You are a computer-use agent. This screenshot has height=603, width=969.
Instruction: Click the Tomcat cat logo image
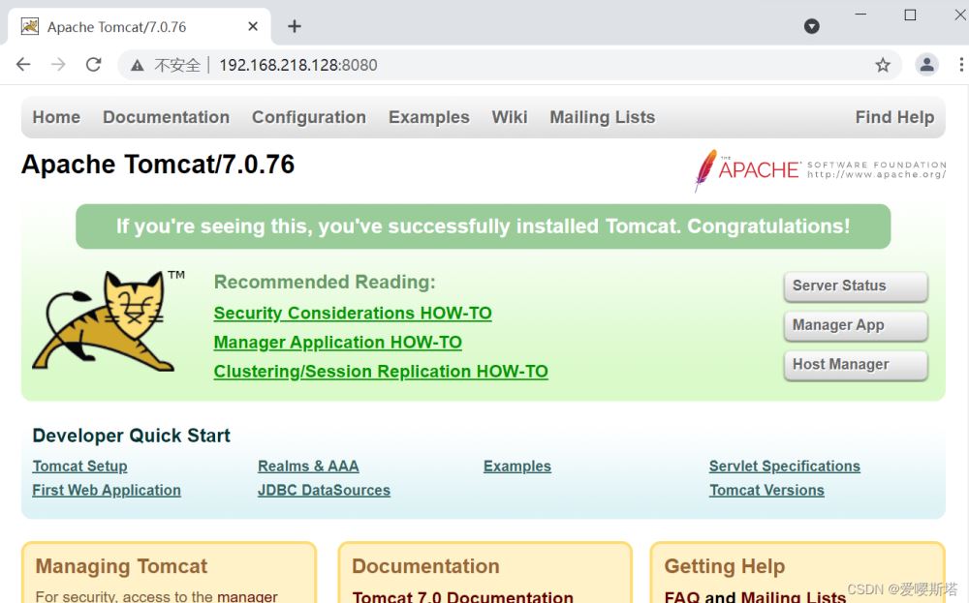coord(109,320)
